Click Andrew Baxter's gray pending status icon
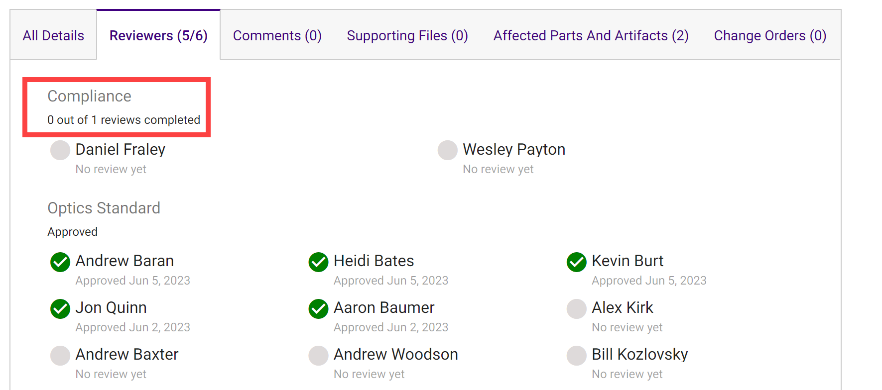The image size is (882, 390). (60, 356)
